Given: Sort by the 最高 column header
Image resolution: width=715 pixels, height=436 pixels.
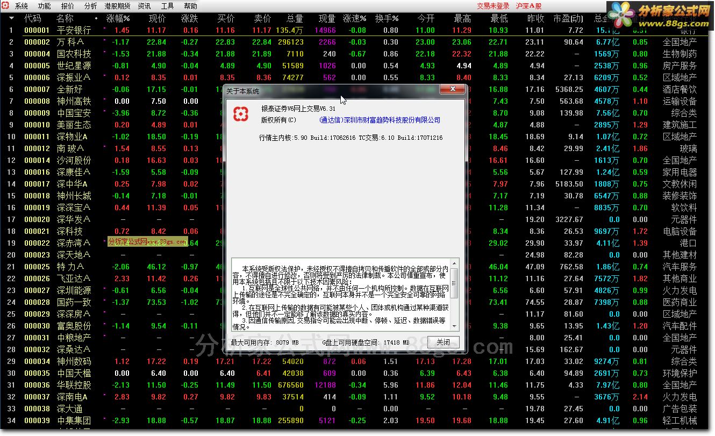Looking at the screenshot, I should [x=462, y=18].
